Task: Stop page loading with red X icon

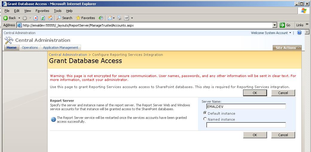Action: click(x=36, y=18)
